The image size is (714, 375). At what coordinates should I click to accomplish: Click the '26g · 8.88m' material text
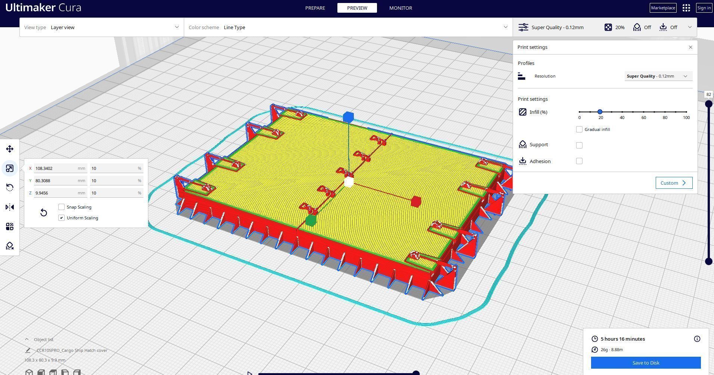(612, 350)
